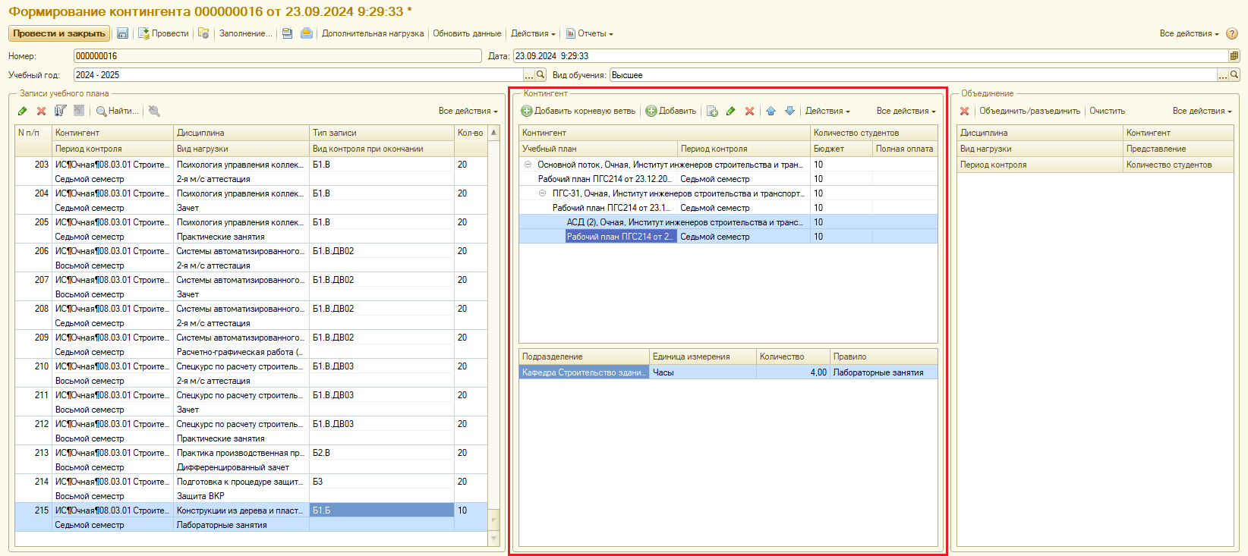This screenshot has width=1248, height=556.
Task: Click the Дополнительная нагрузка menu item
Action: tap(373, 33)
